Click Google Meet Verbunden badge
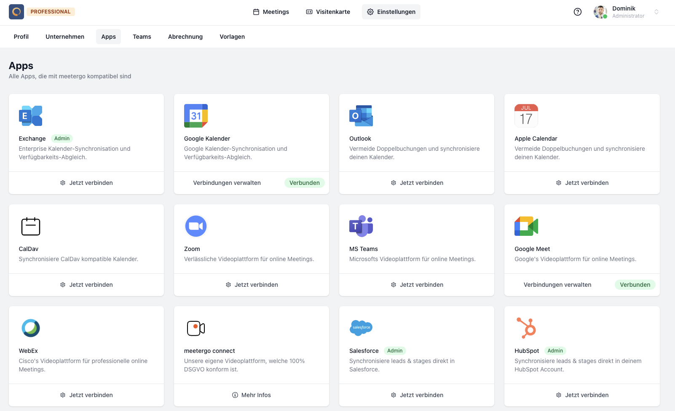Image resolution: width=675 pixels, height=411 pixels. 635,285
